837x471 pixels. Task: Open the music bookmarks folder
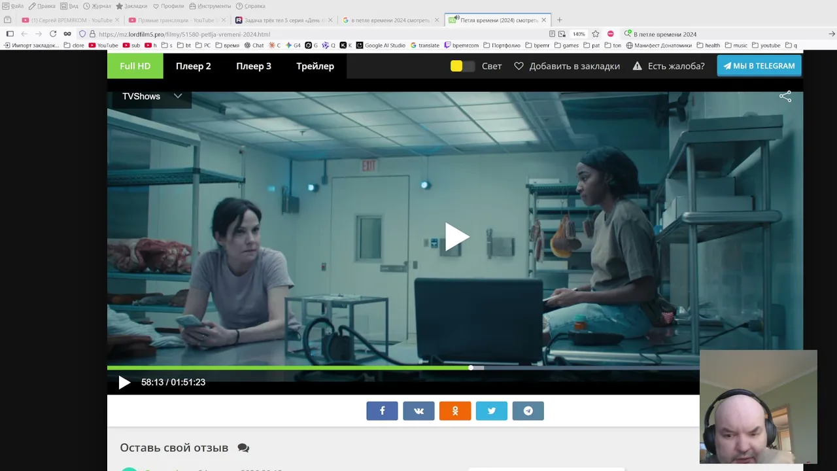coord(736,46)
